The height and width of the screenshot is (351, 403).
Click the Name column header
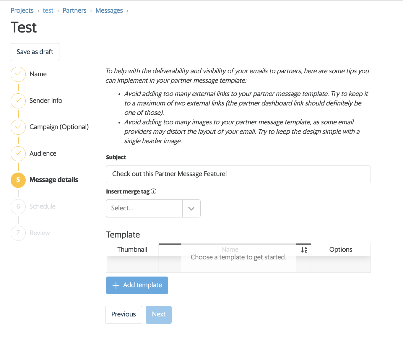tap(230, 250)
